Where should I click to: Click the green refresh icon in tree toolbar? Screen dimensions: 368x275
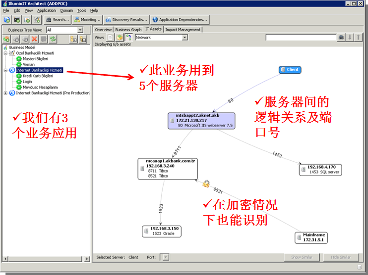pyautogui.click(x=53, y=39)
